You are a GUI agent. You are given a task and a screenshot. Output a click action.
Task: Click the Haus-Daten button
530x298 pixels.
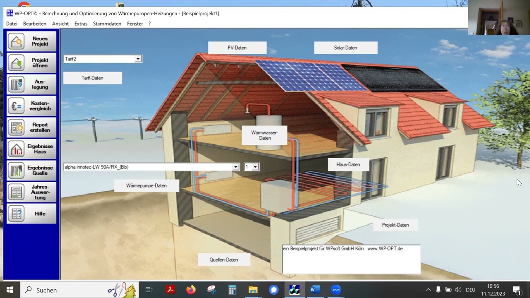(348, 164)
